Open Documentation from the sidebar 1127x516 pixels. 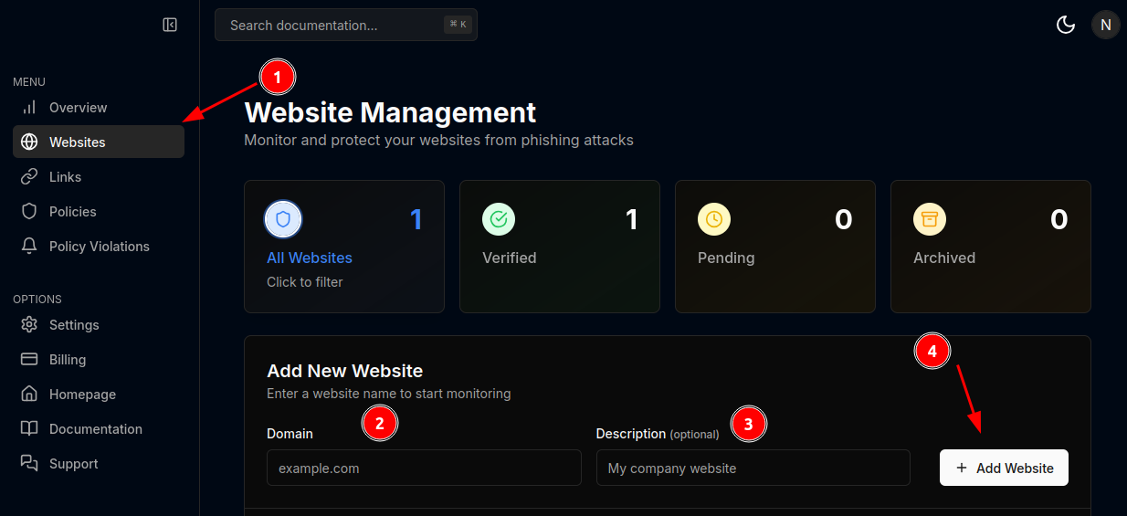click(x=99, y=429)
